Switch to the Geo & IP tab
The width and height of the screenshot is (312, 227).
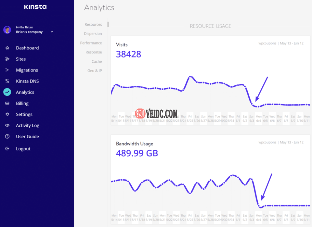95,71
